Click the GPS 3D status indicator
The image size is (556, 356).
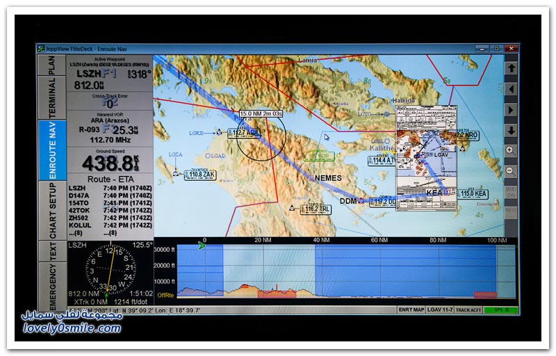tap(501, 310)
